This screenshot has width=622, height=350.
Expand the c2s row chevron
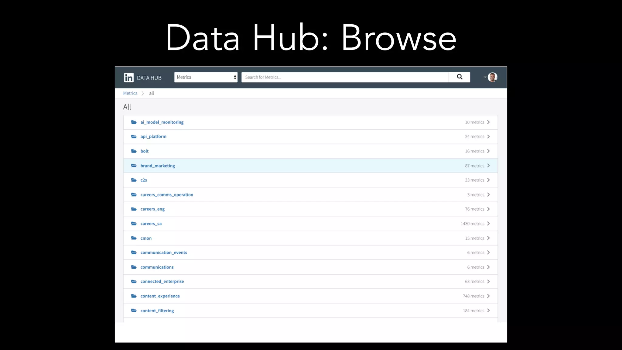(x=488, y=180)
